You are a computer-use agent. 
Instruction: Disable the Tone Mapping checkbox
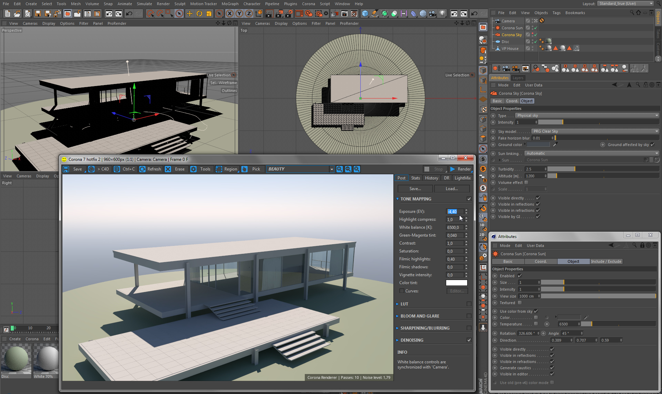click(469, 199)
